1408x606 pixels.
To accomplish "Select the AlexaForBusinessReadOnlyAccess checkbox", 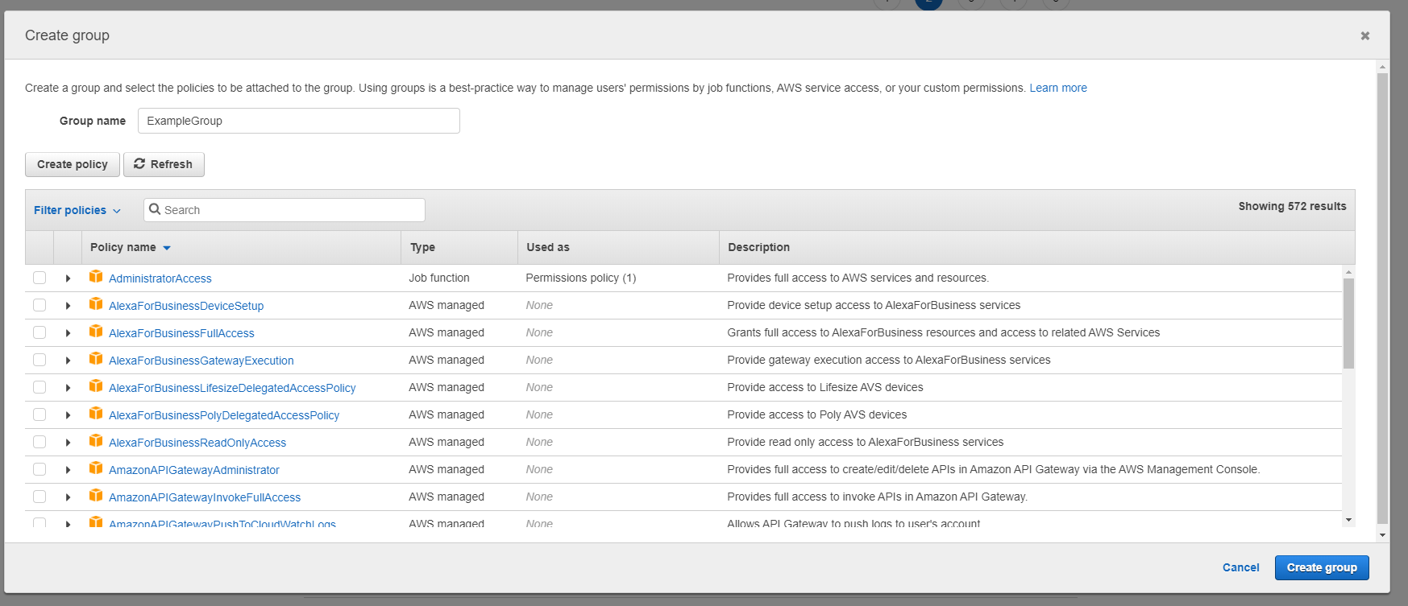I will tap(39, 442).
